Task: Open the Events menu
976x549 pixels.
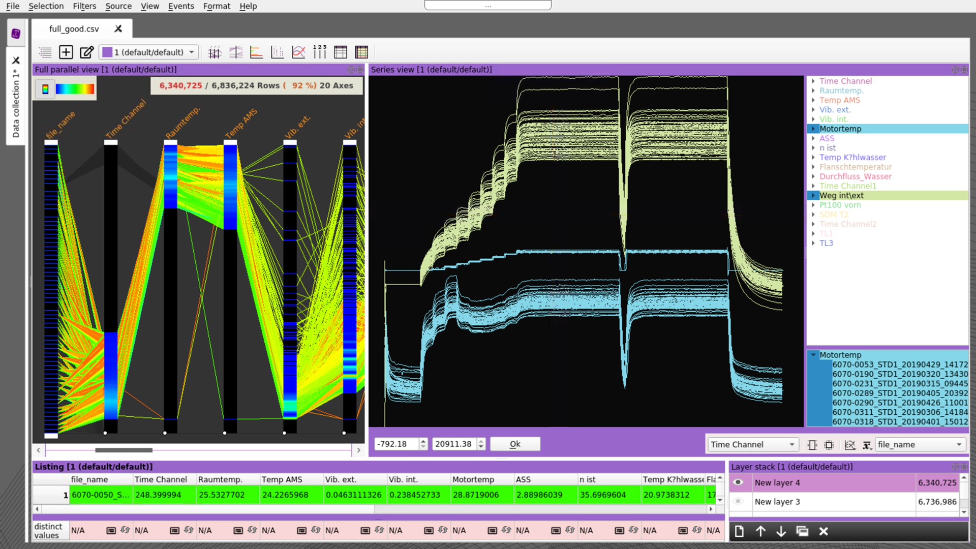Action: [181, 6]
